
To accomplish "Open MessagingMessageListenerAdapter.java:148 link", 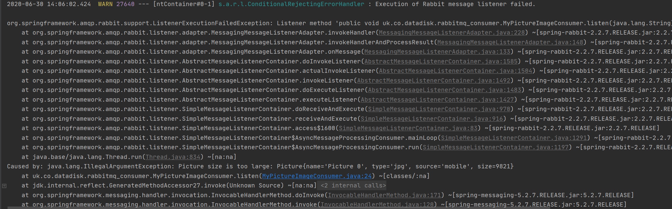I will tap(510, 42).
